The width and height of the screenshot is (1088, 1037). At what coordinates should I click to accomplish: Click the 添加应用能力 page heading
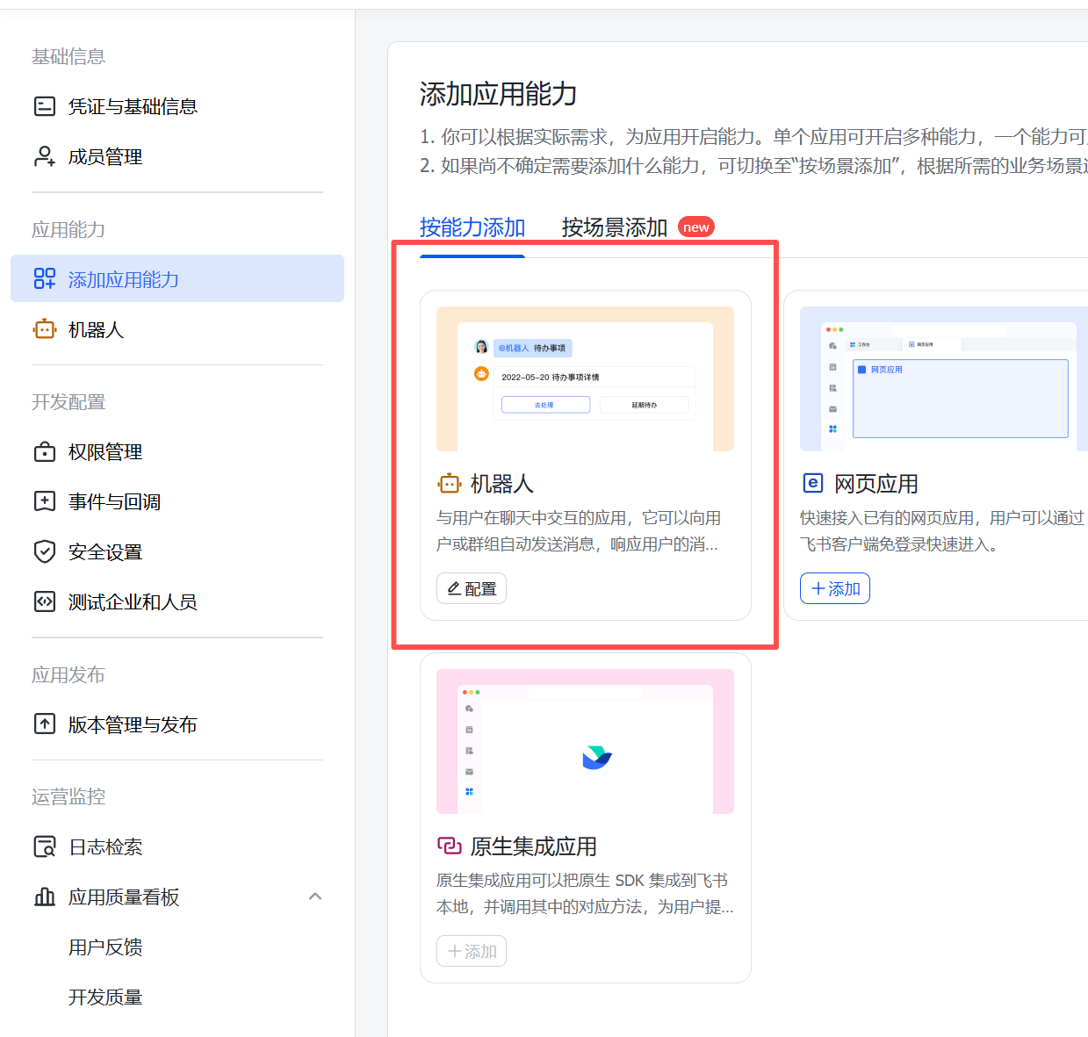pos(498,94)
